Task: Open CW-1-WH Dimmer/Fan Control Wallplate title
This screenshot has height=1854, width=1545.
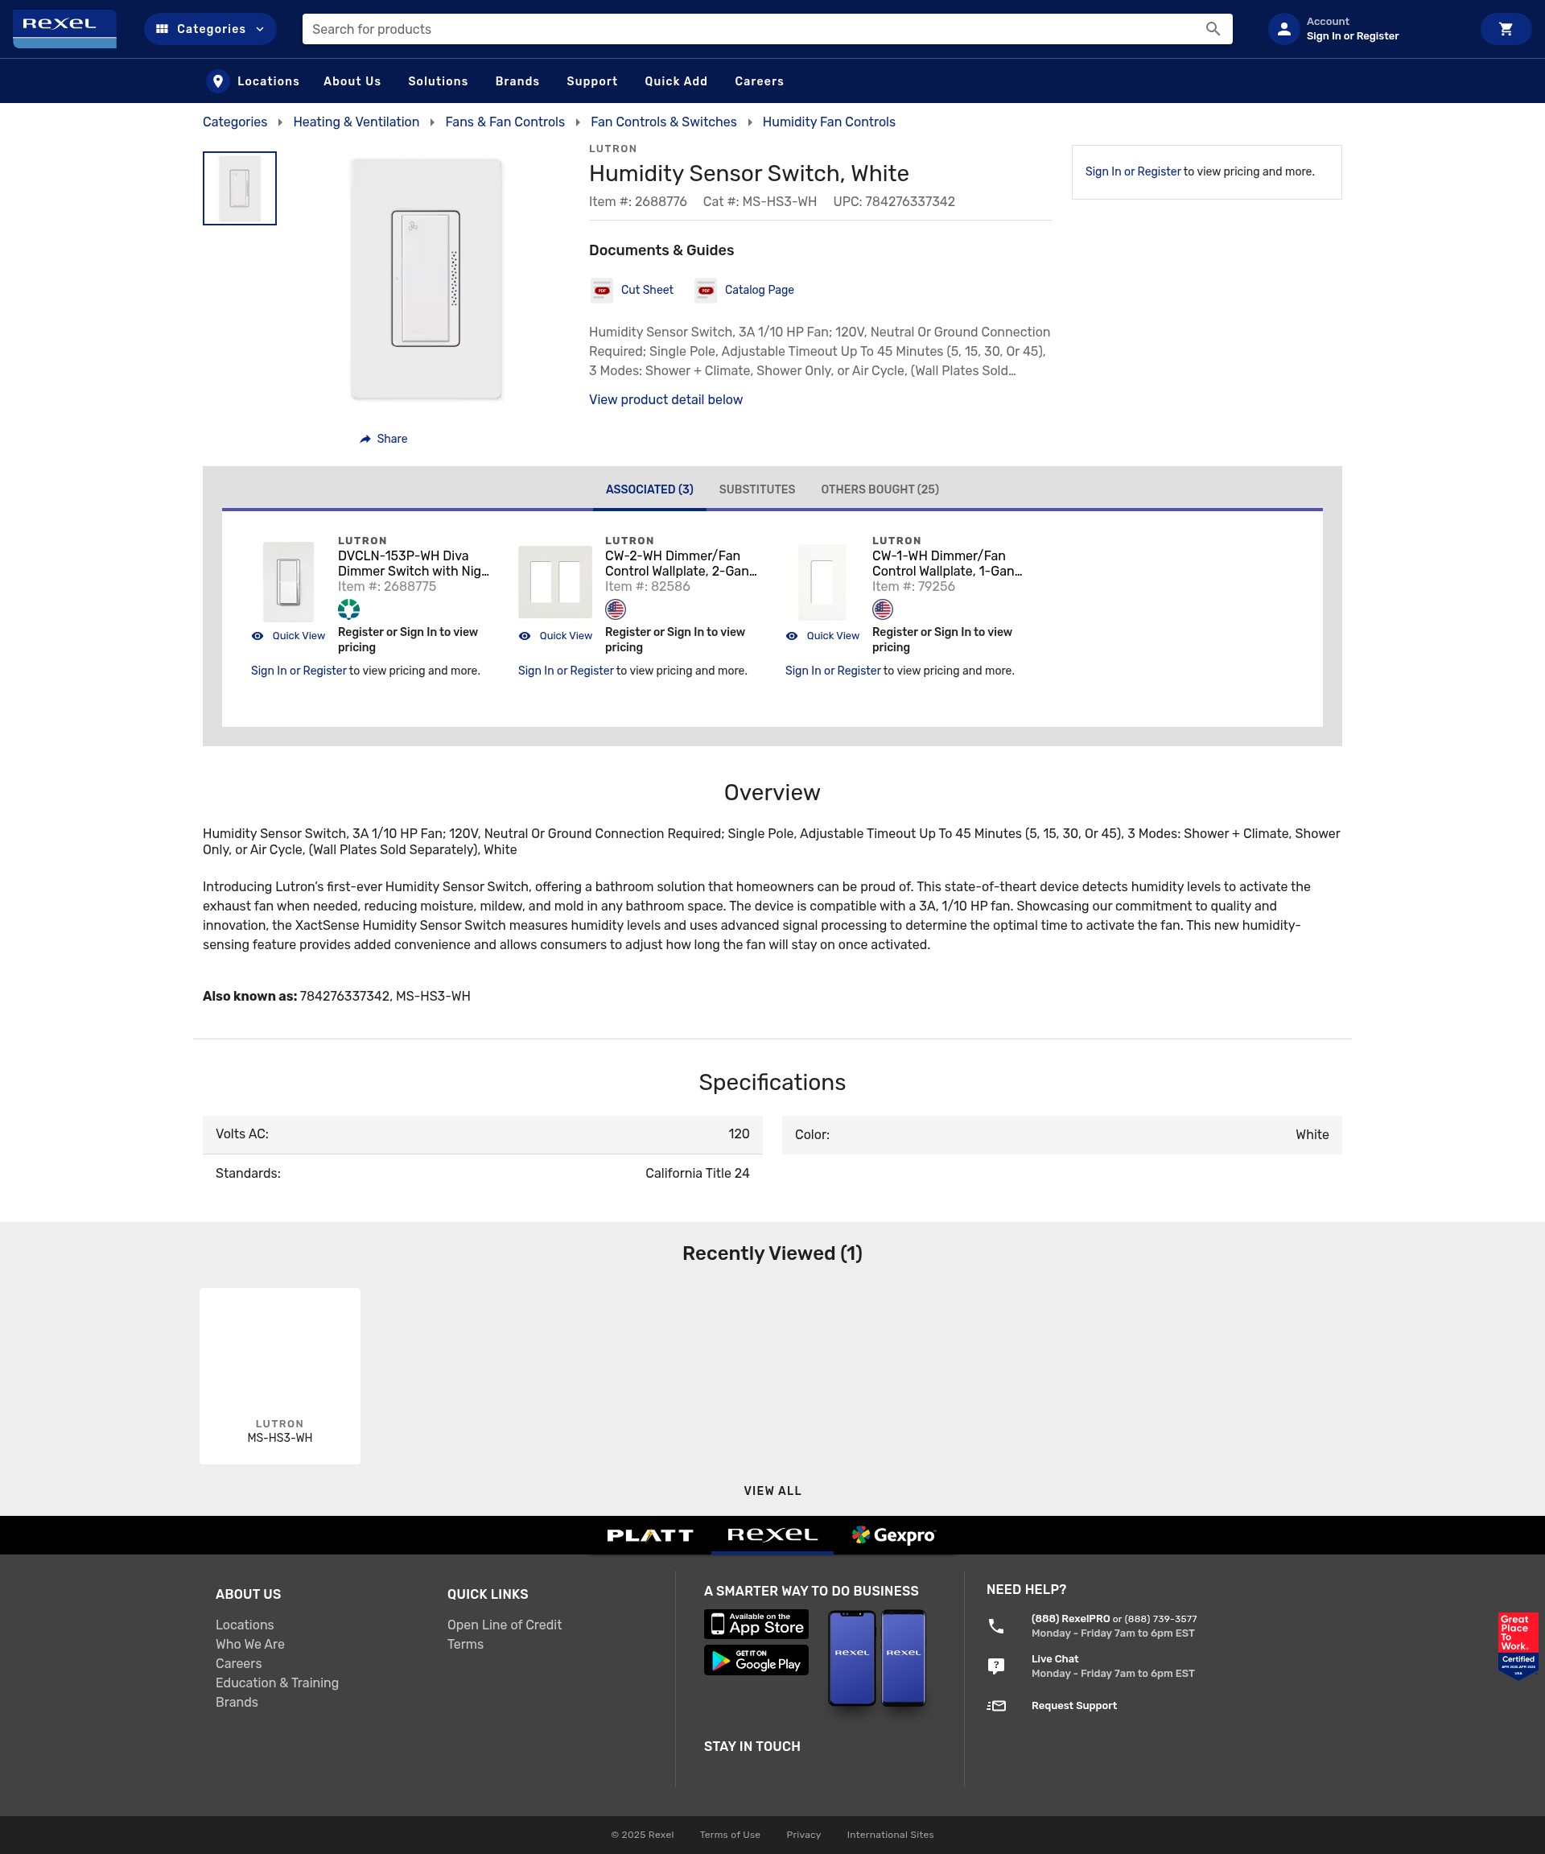Action: (947, 564)
